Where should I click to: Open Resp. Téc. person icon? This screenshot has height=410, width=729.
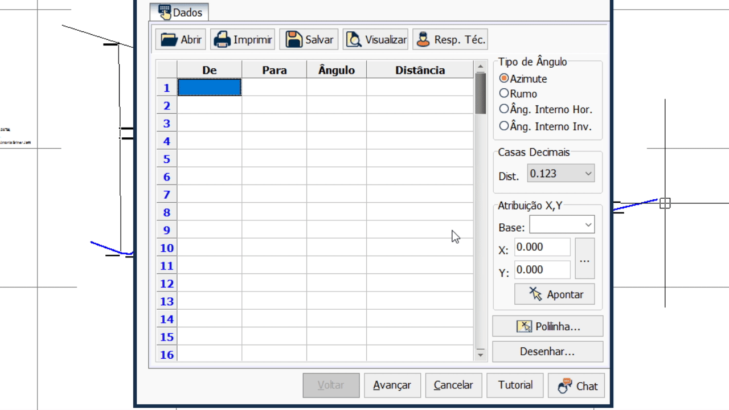click(x=423, y=39)
